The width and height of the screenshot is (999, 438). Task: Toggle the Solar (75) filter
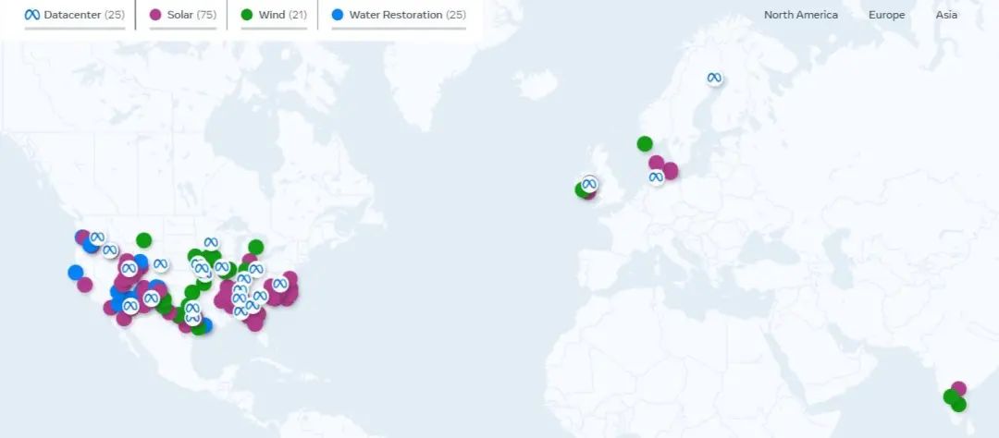click(183, 15)
